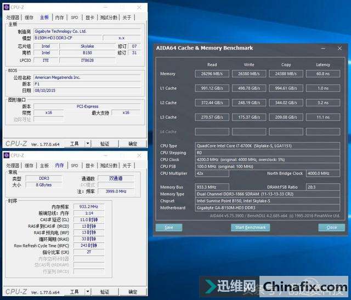The image size is (351, 300).
Task: Click the Save button in AIDA64 benchmark
Action: click(169, 228)
